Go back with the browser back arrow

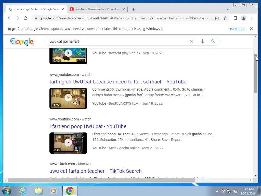click(x=9, y=18)
